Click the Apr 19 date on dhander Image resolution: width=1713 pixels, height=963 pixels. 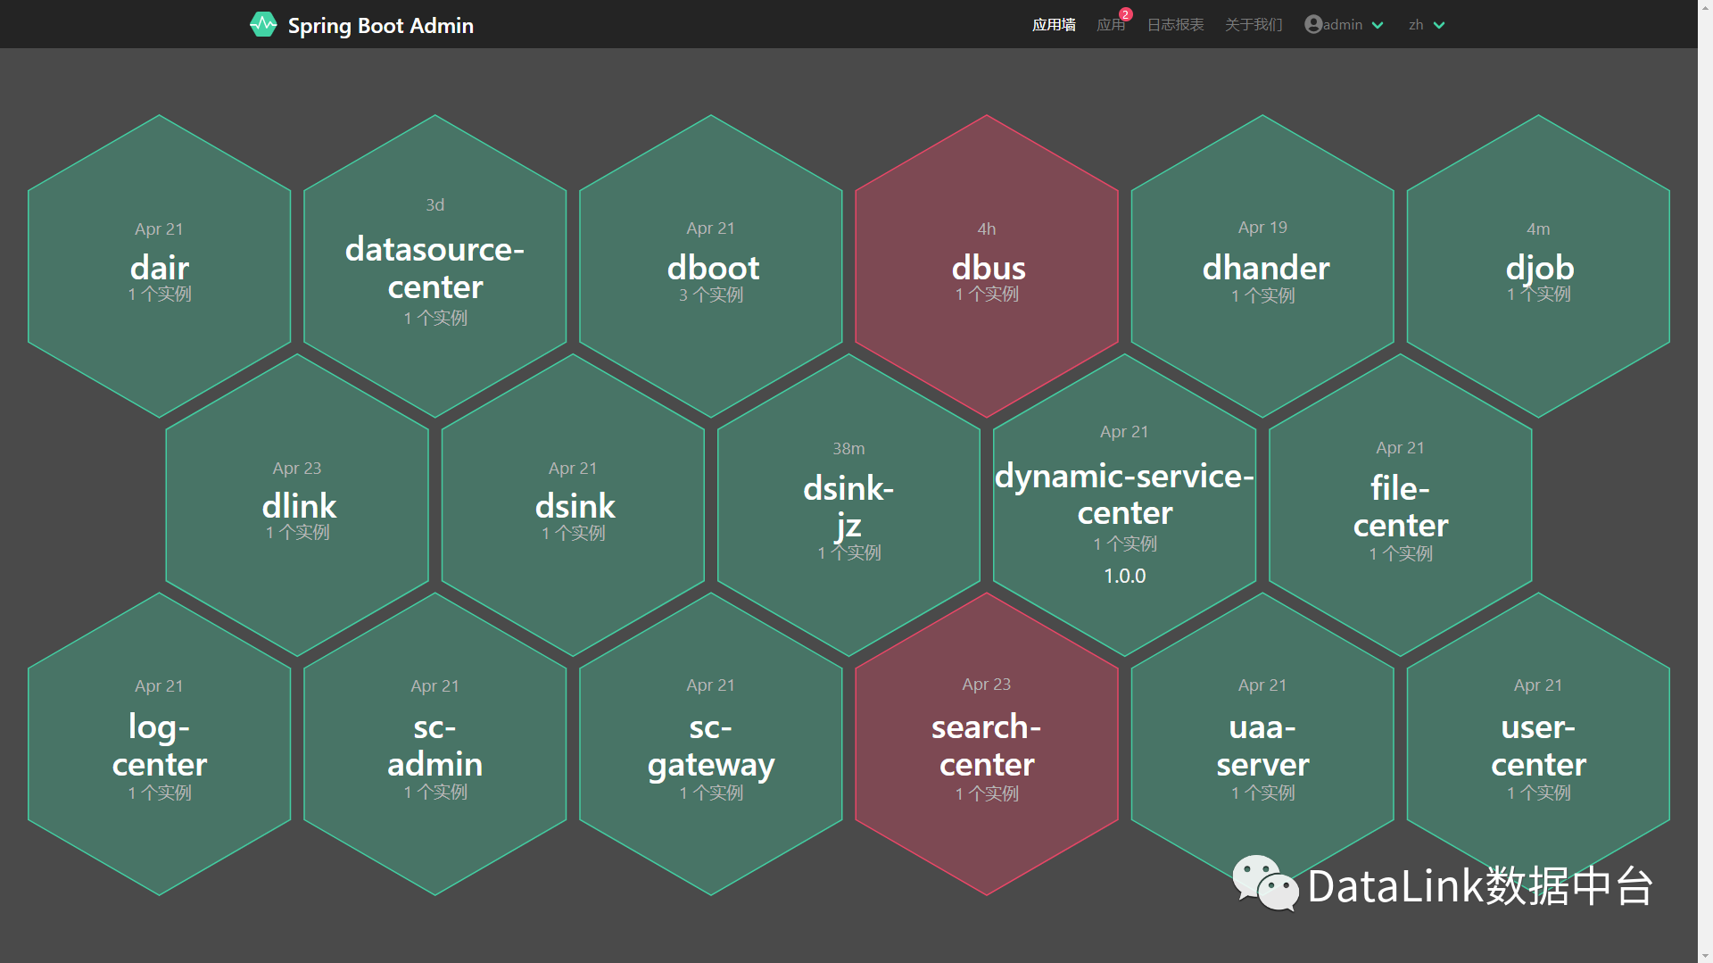[x=1262, y=227]
